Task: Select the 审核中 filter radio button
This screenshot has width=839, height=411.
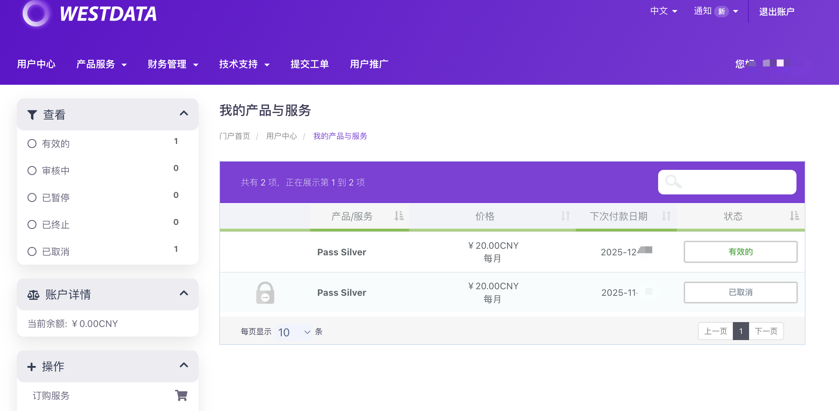Action: click(x=32, y=170)
